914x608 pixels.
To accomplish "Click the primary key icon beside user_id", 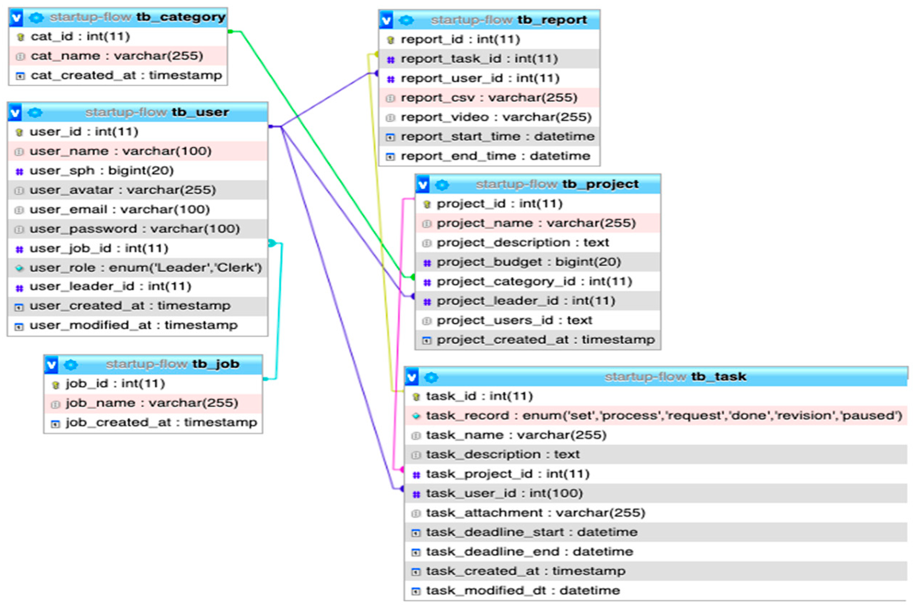I will coord(19,133).
